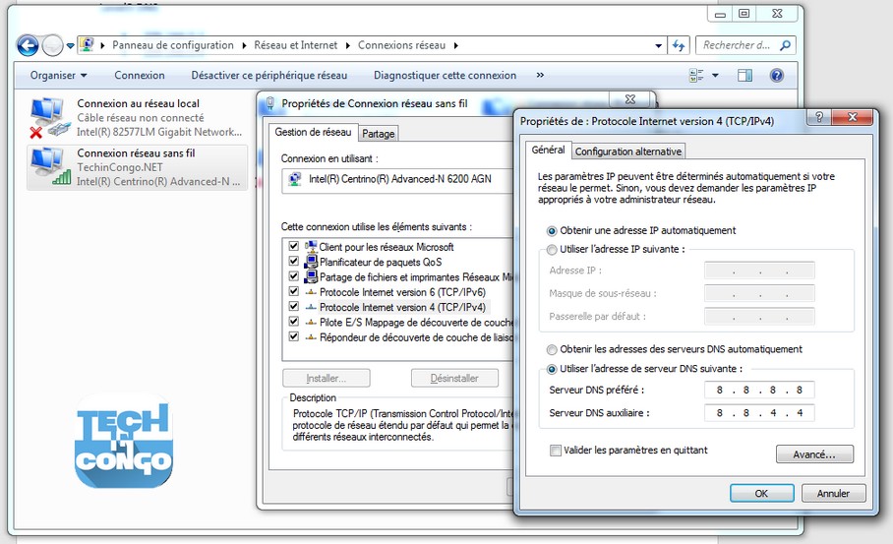Screen dimensions: 893x544
Task: Select Protocole Internet version 6 (TCP/IPv6) item
Action: (x=402, y=292)
